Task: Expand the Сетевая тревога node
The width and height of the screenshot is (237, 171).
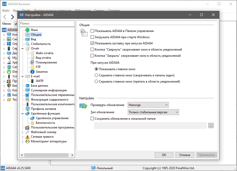Action: pos(23,137)
